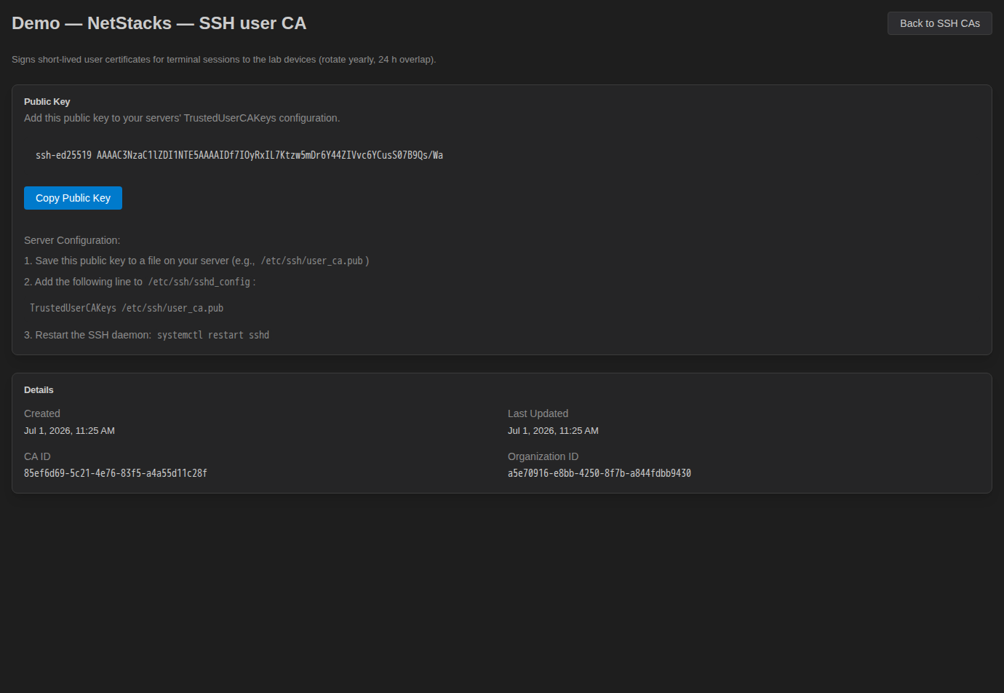The height and width of the screenshot is (693, 1004).
Task: Click the 'Created' label
Action: 42,413
